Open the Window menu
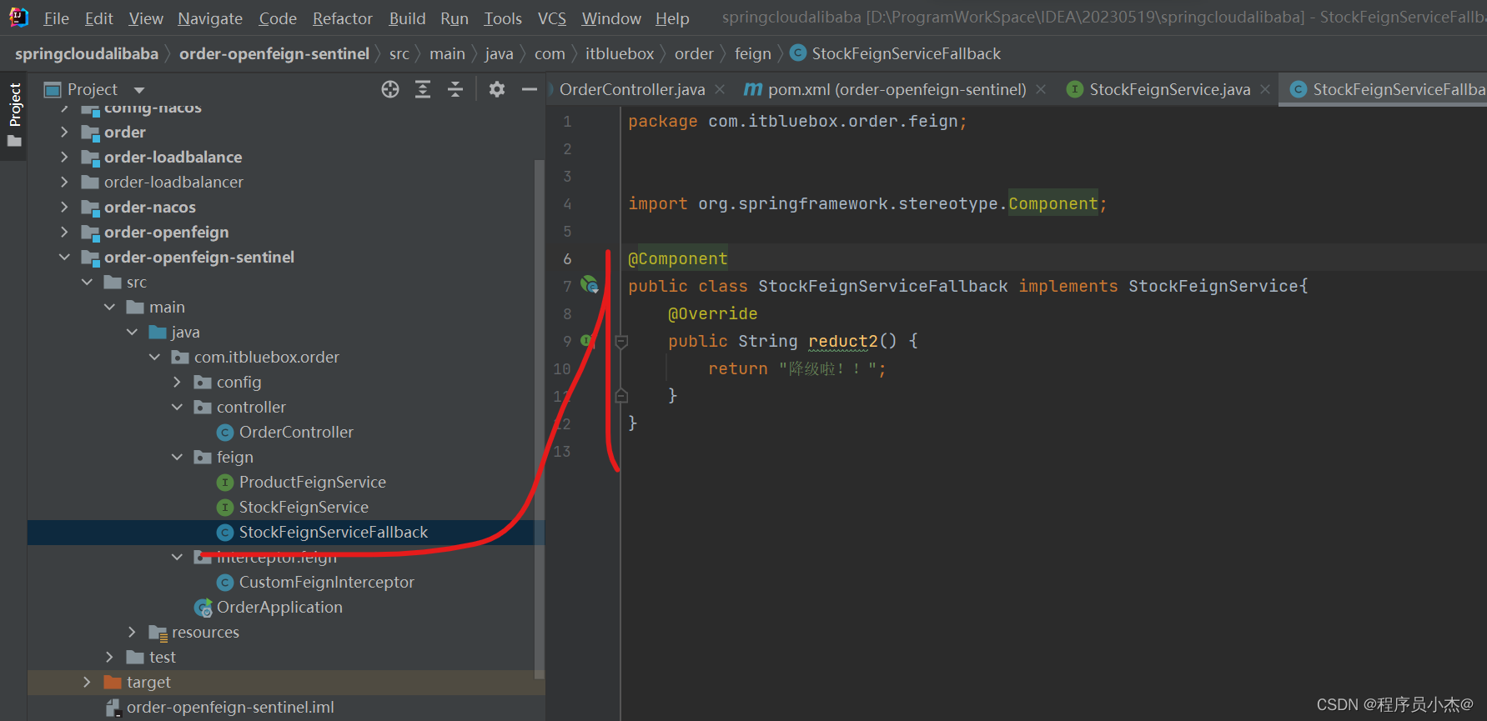 point(611,18)
